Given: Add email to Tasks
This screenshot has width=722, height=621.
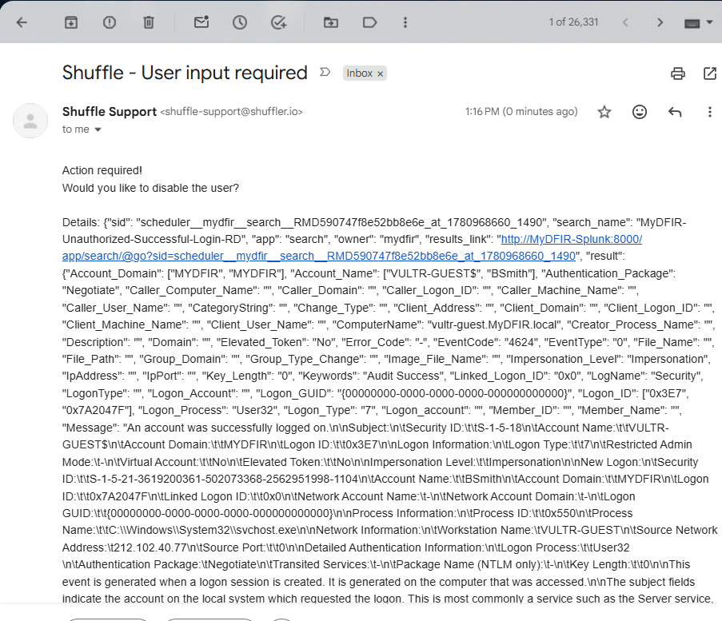Looking at the screenshot, I should (x=278, y=22).
